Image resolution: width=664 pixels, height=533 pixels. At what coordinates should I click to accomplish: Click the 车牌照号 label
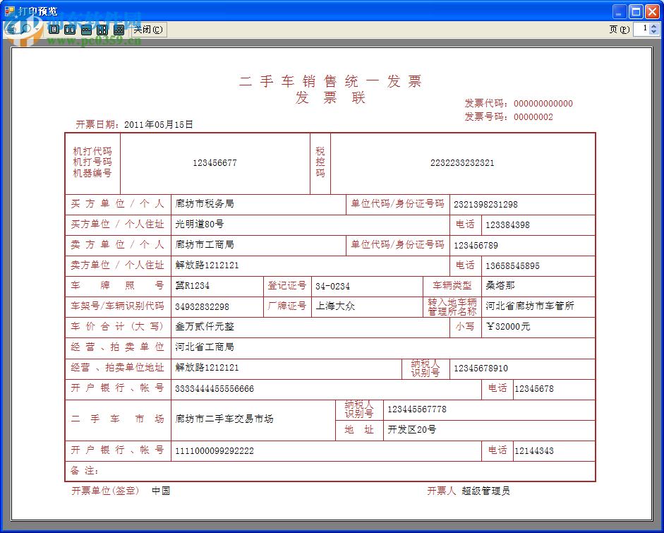click(117, 286)
